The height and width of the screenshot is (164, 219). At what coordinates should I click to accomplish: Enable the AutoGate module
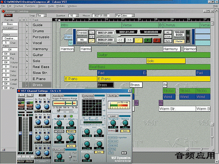[x=58, y=96]
